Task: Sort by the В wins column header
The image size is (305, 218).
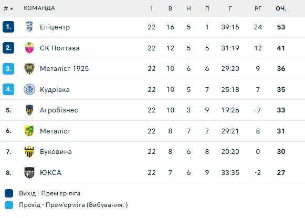Action: tap(170, 8)
